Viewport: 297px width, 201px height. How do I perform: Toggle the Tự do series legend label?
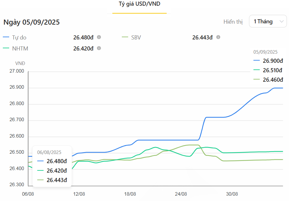pos(19,38)
